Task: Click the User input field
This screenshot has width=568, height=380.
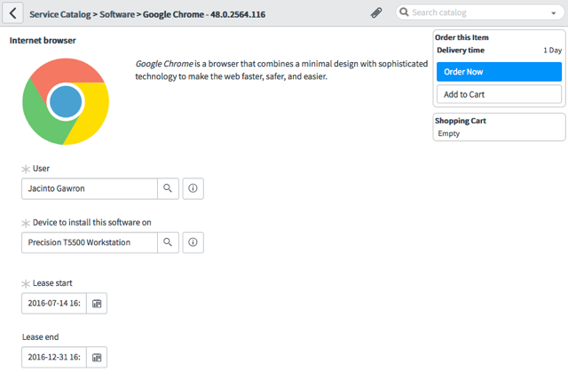Action: (x=90, y=188)
